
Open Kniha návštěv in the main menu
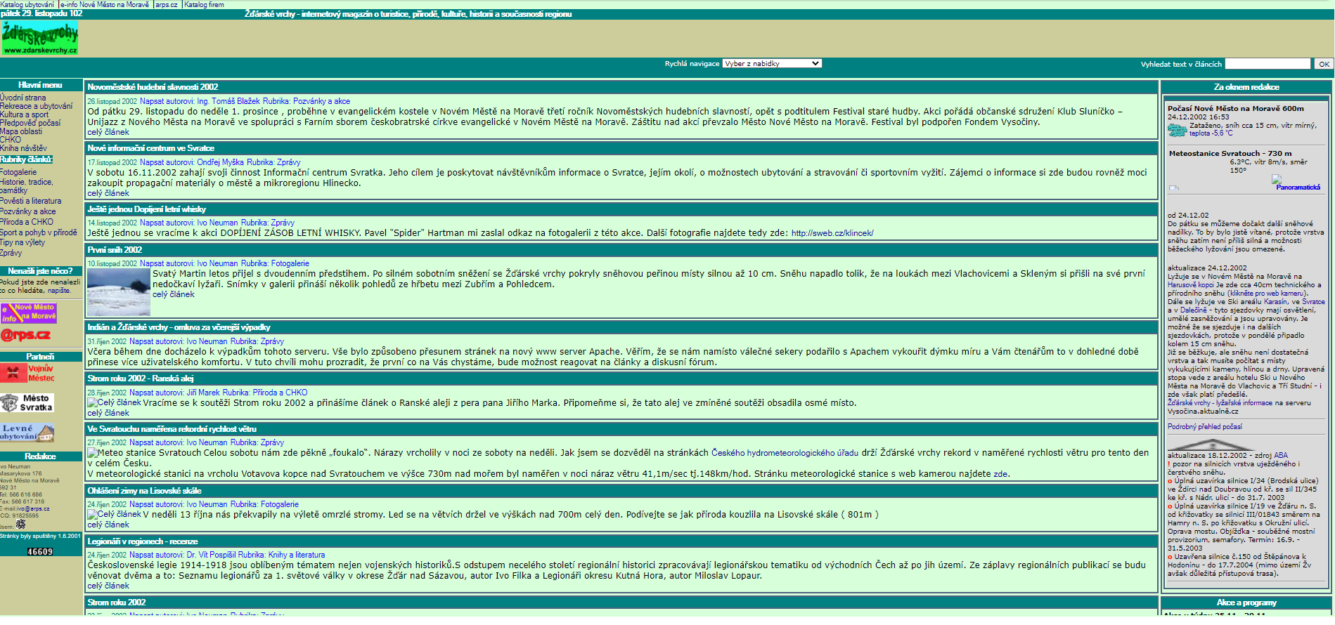(23, 148)
